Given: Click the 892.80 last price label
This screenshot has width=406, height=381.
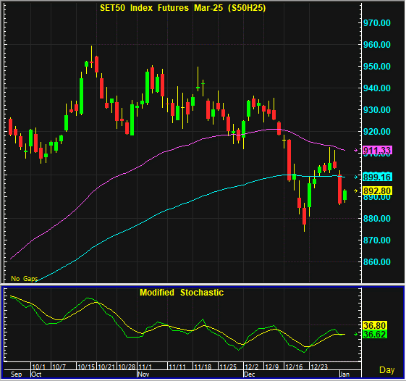Looking at the screenshot, I should (377, 191).
